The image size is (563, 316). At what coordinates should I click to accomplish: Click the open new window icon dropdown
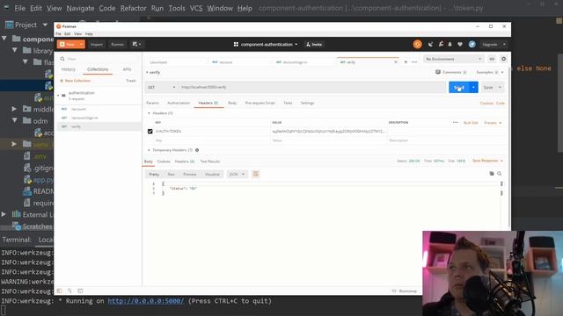click(137, 45)
